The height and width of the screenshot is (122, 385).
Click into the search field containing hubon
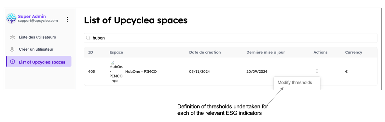230,38
